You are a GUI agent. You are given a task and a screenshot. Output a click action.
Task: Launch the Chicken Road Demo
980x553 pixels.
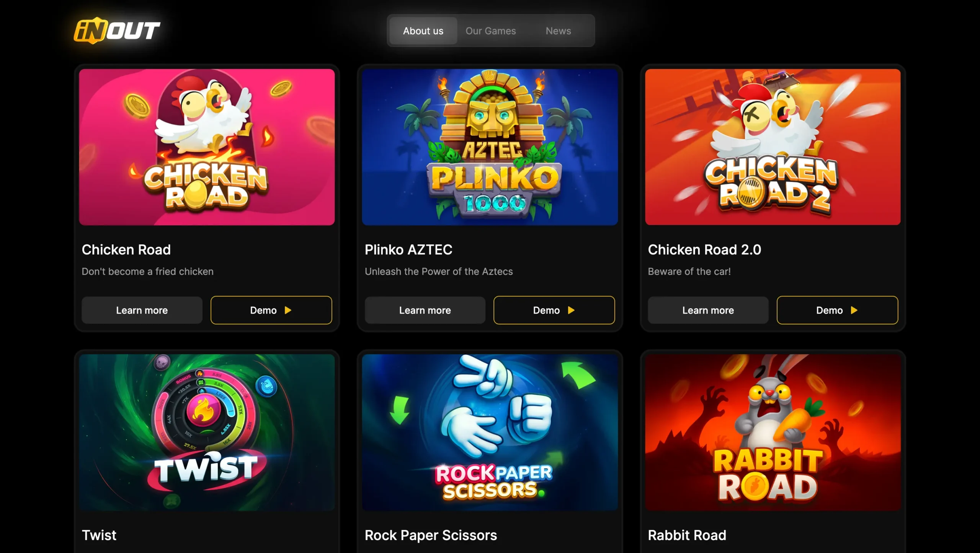coord(271,310)
